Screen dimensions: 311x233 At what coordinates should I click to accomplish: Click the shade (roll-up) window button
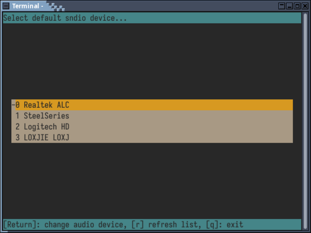coord(282,6)
